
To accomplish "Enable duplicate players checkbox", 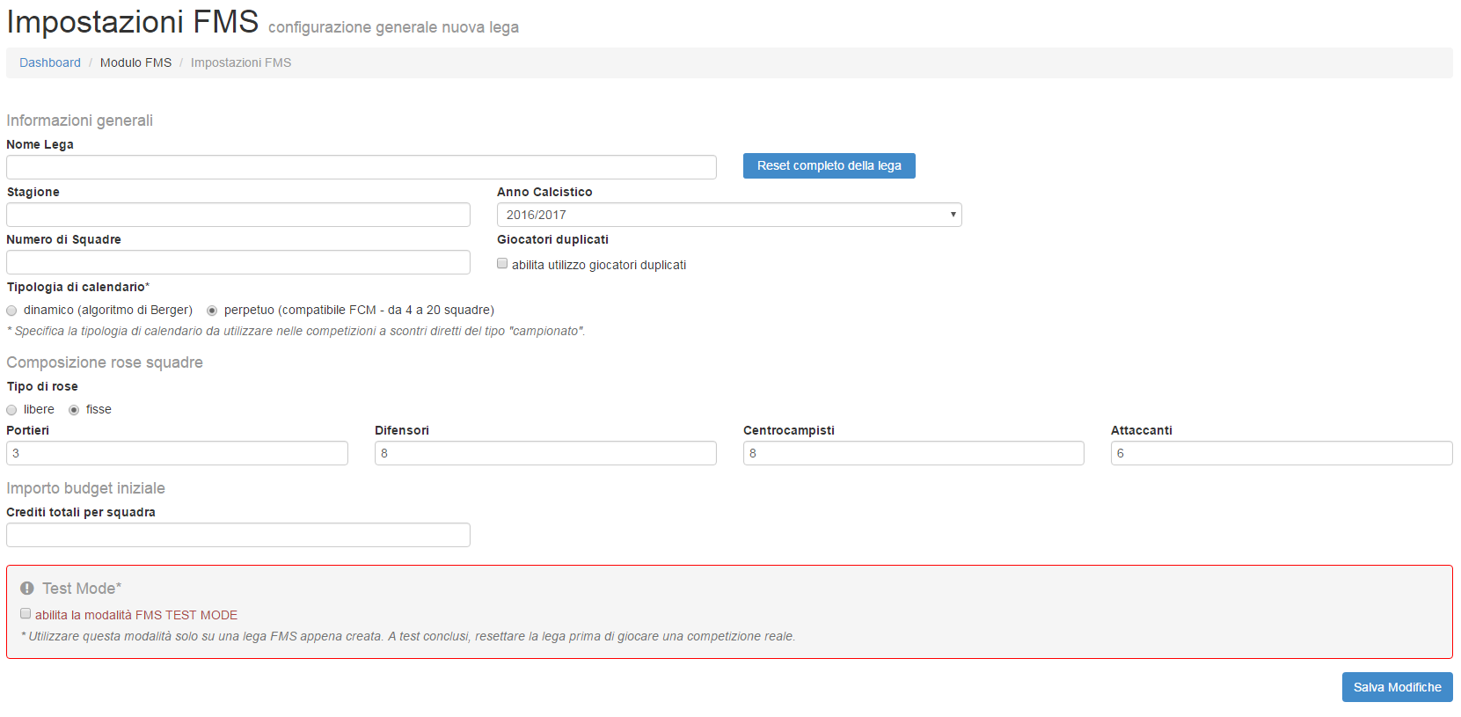I will [502, 264].
